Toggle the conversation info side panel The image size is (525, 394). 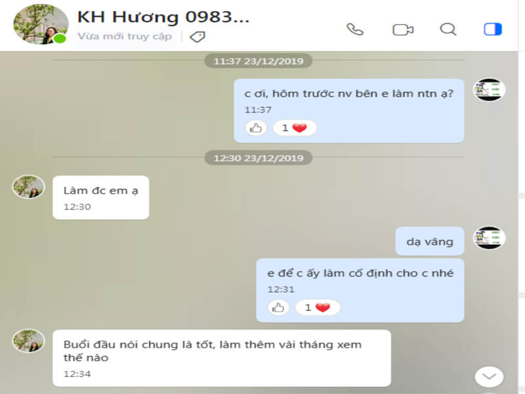[493, 29]
